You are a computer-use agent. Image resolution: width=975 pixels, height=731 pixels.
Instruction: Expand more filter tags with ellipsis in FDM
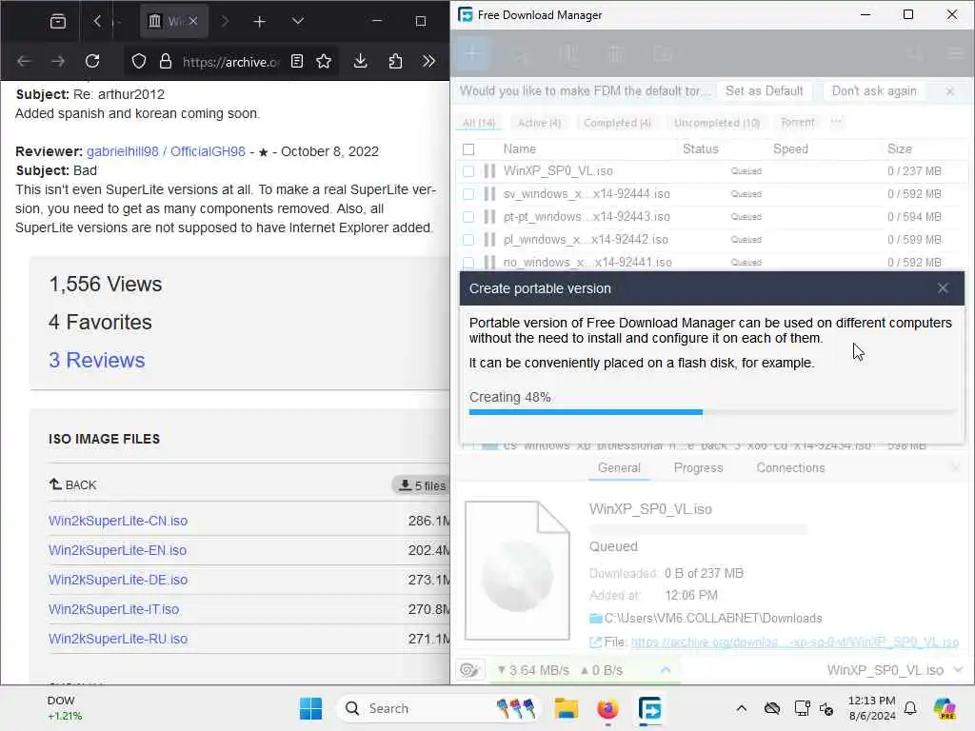pyautogui.click(x=836, y=122)
